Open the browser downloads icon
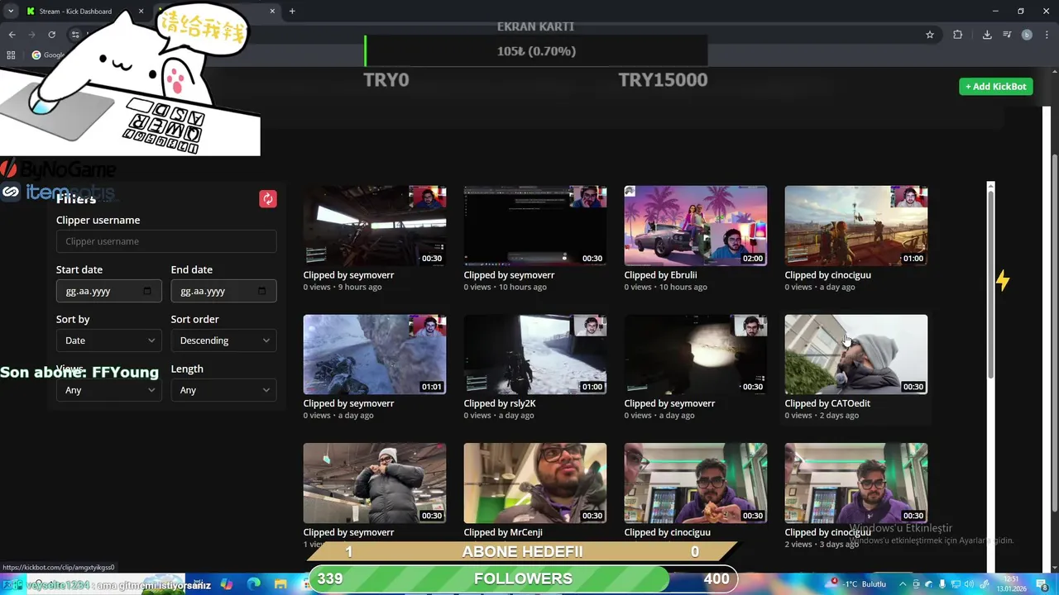The width and height of the screenshot is (1059, 595). coord(987,35)
